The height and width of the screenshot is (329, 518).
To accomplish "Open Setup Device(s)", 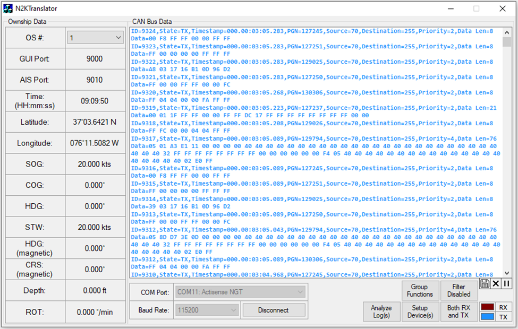I will pos(420,311).
